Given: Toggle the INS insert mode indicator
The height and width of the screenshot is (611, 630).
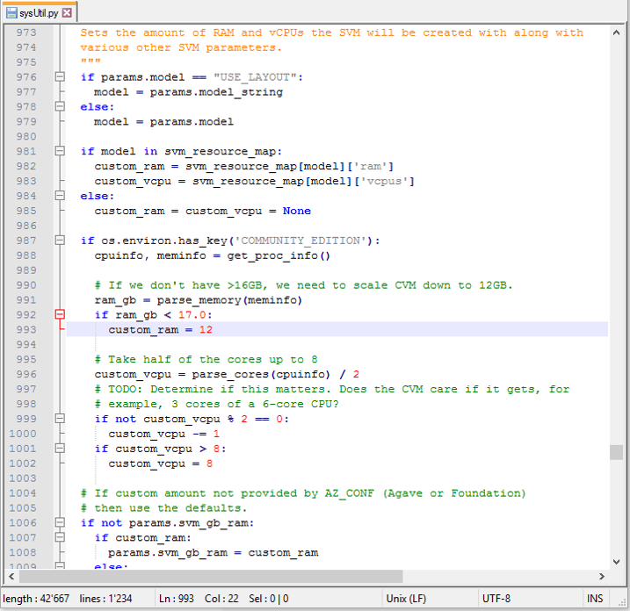Looking at the screenshot, I should [x=595, y=599].
